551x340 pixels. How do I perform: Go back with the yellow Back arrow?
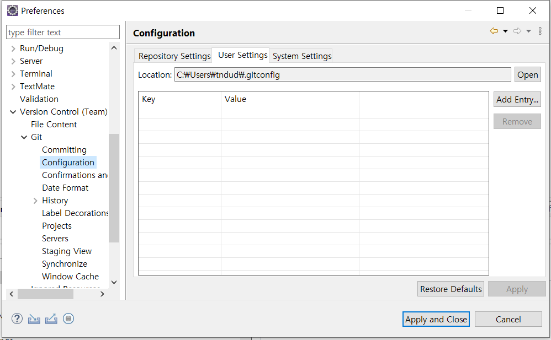pyautogui.click(x=494, y=31)
